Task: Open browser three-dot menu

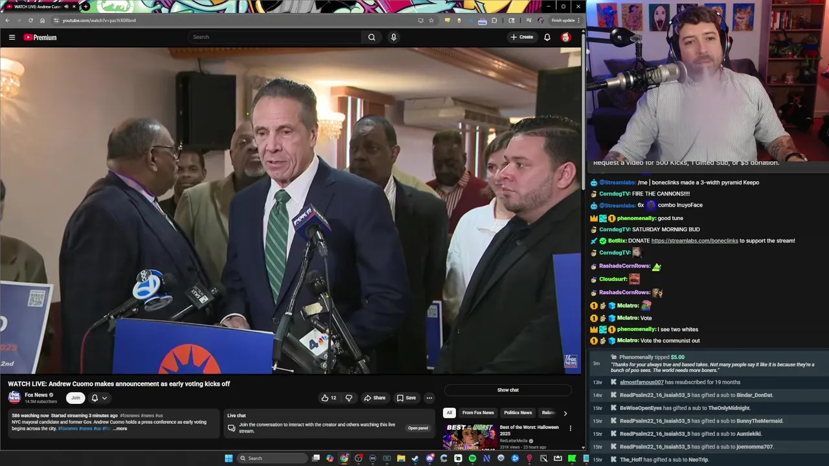Action: (578, 20)
